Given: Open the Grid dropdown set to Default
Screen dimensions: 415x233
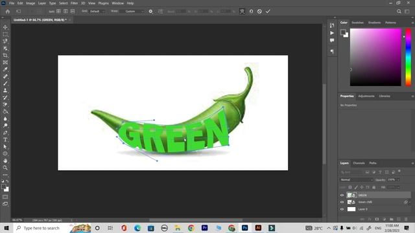Looking at the screenshot, I should pyautogui.click(x=97, y=12).
